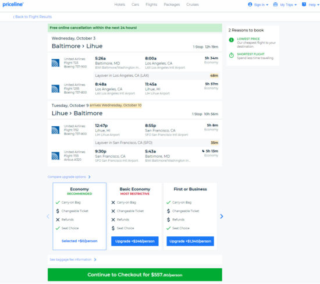Click First or Business Carry-on Bag checkmark

pyautogui.click(x=169, y=203)
